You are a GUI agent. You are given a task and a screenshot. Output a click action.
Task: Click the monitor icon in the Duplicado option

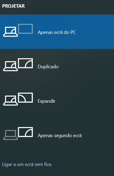click(26, 63)
